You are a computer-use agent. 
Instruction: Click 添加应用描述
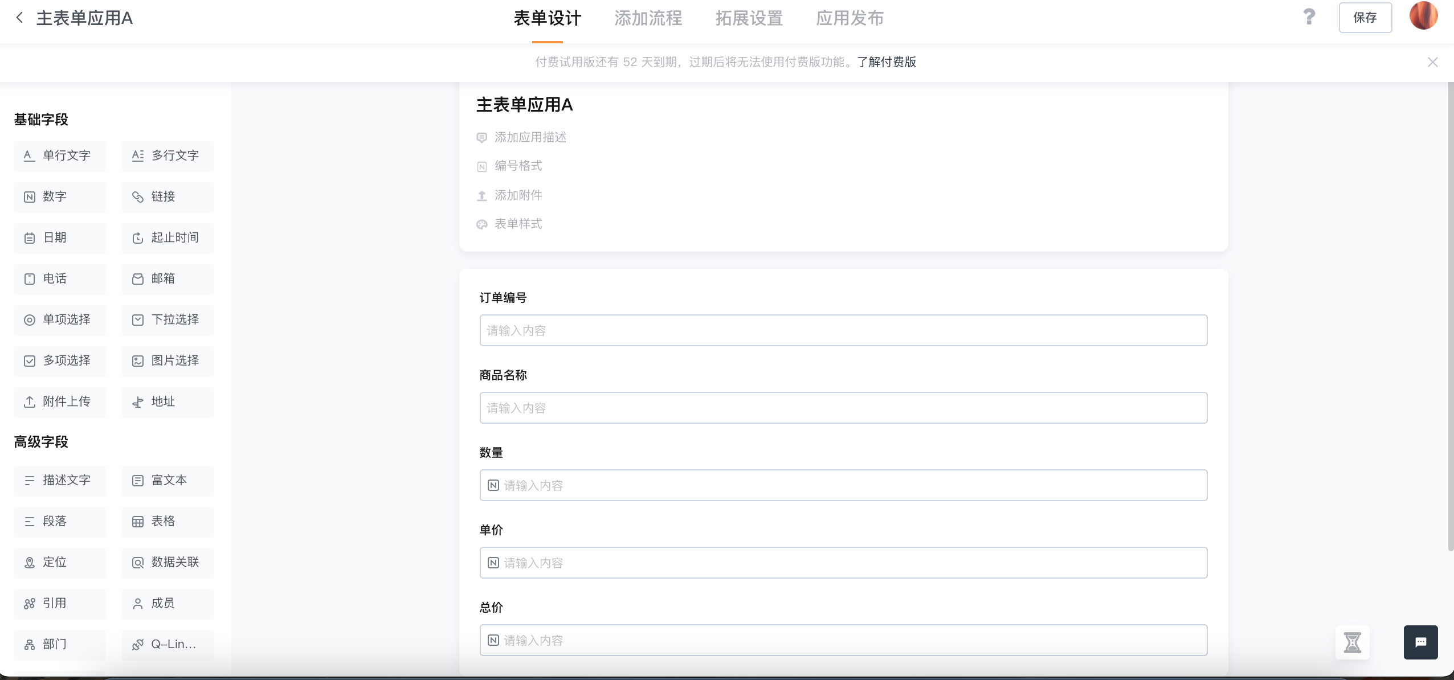click(521, 137)
